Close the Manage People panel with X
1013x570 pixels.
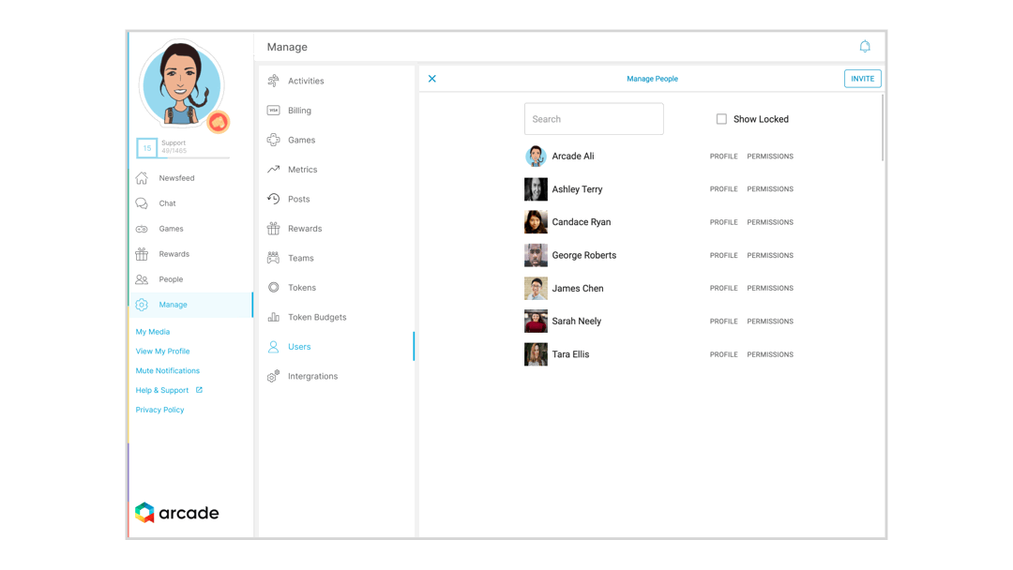432,79
